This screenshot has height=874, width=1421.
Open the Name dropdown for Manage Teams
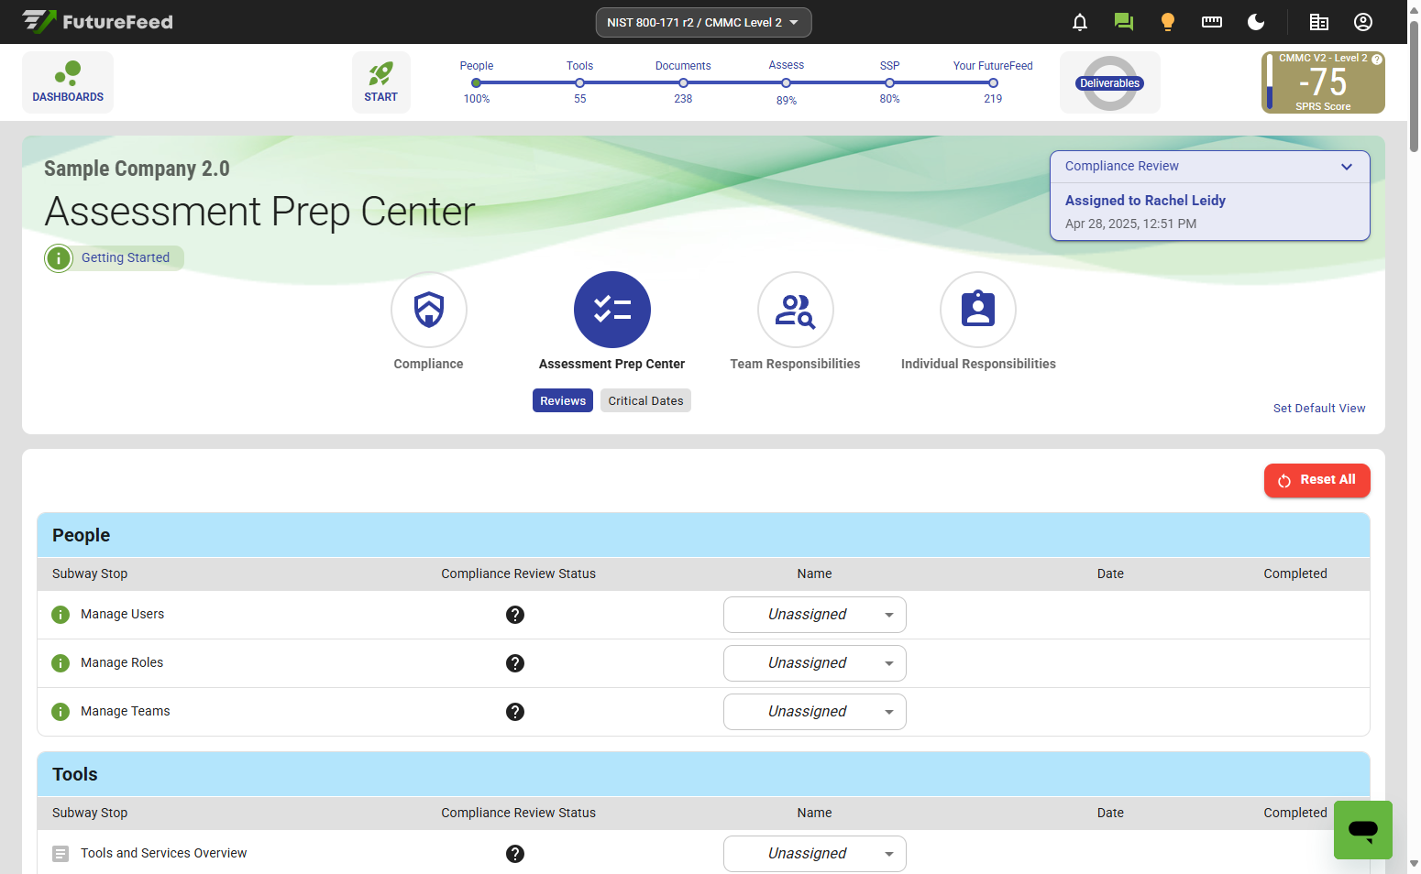tap(814, 712)
